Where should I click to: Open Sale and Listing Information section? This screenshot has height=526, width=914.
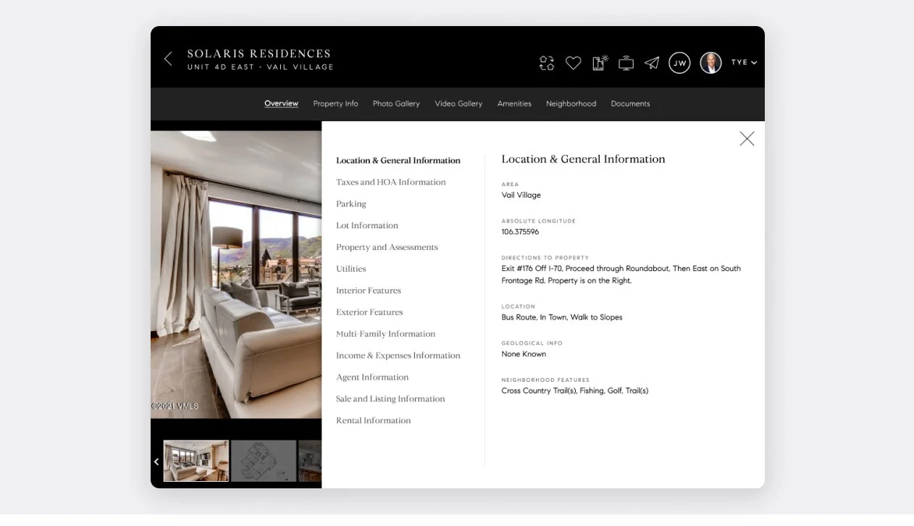tap(390, 399)
